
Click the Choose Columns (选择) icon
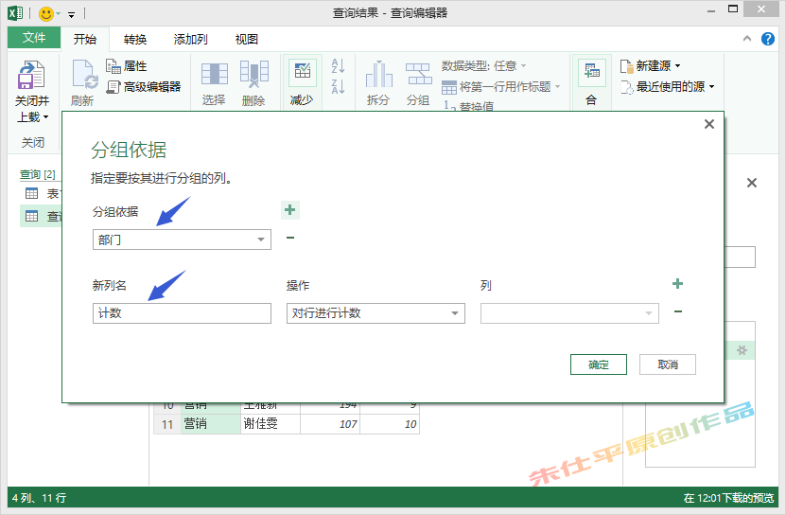[214, 74]
